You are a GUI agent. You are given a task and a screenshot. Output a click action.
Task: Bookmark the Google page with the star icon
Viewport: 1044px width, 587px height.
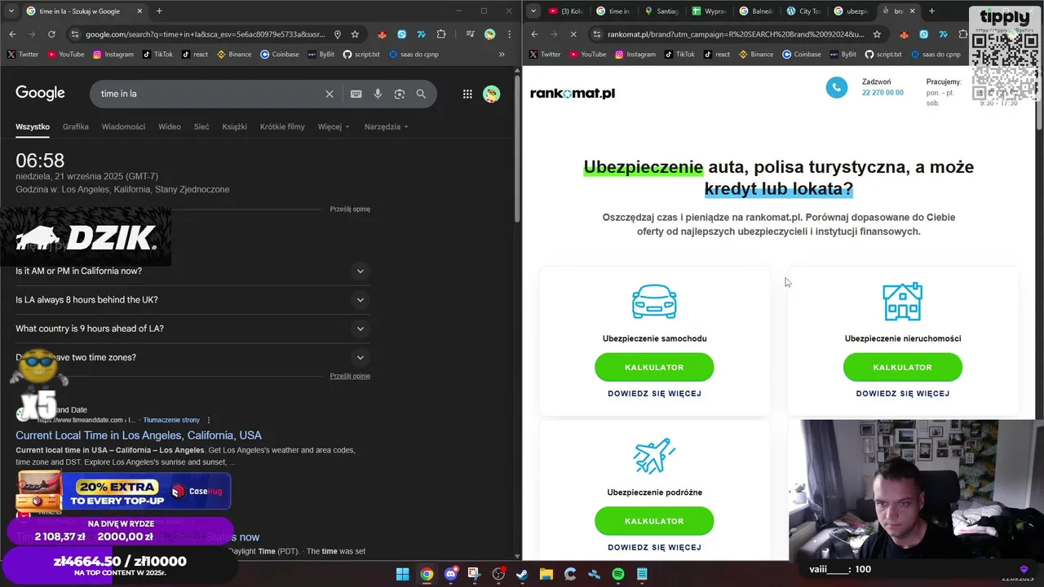point(355,34)
